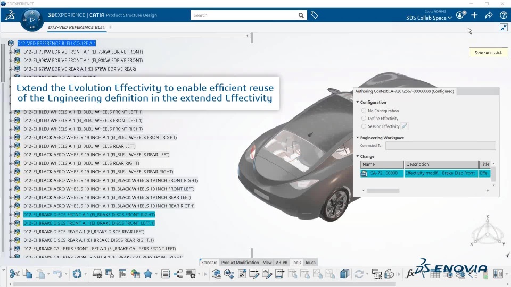Screen dimensions: 511x287
Task: Open the 3DS Collab Space dropdown
Action: pos(429,18)
